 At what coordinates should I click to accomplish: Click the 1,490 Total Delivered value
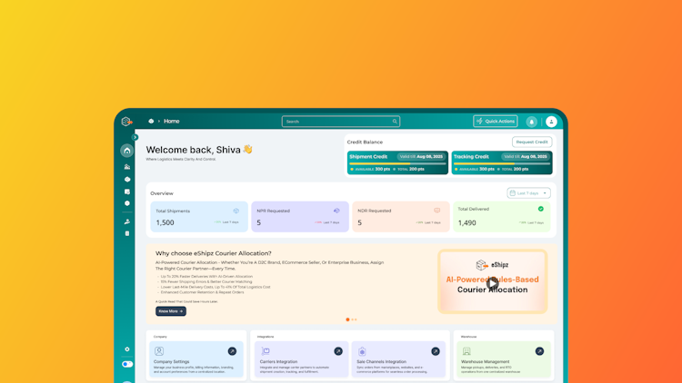point(466,222)
